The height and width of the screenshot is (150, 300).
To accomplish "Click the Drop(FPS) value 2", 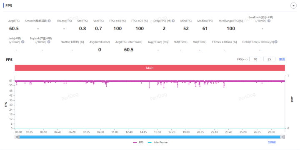I will (x=164, y=29).
